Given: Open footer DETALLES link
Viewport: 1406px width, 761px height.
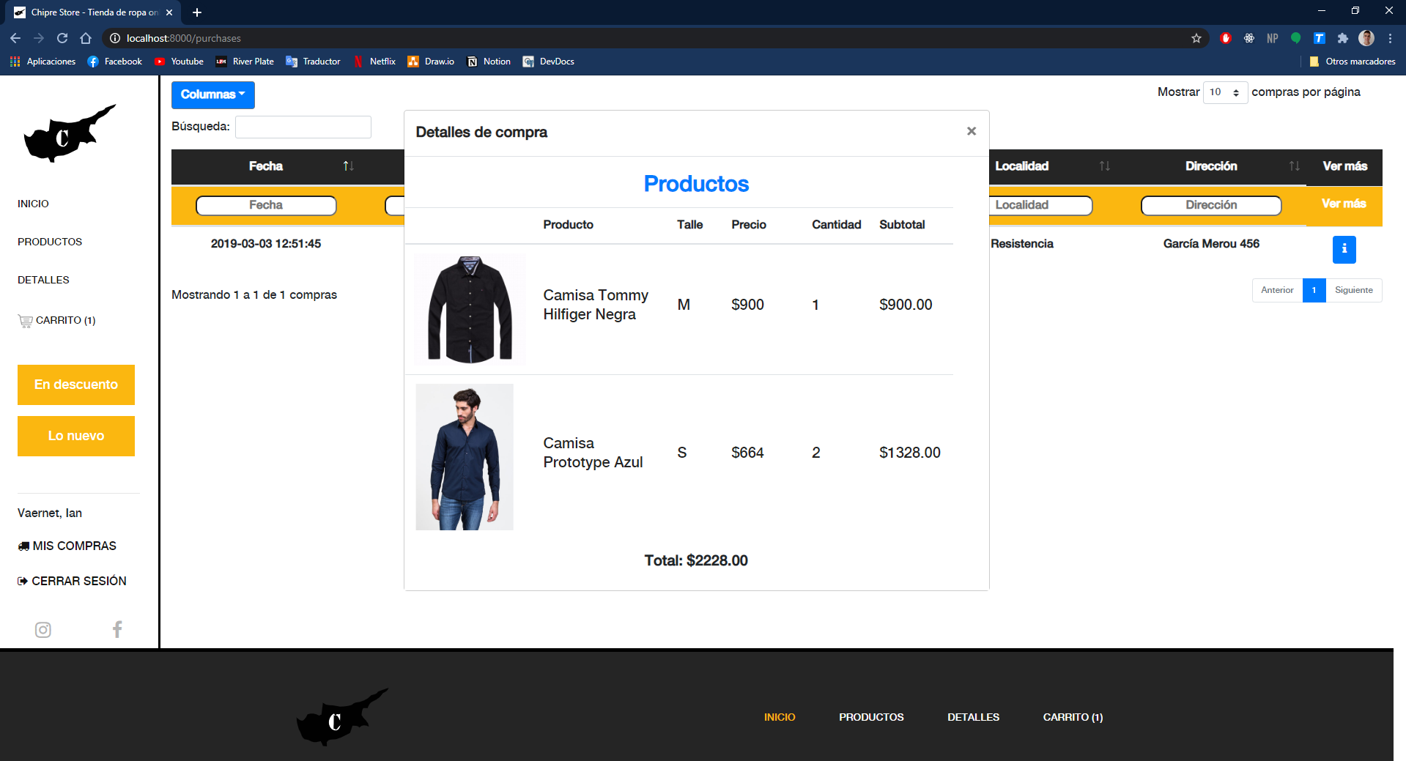Looking at the screenshot, I should tap(973, 717).
